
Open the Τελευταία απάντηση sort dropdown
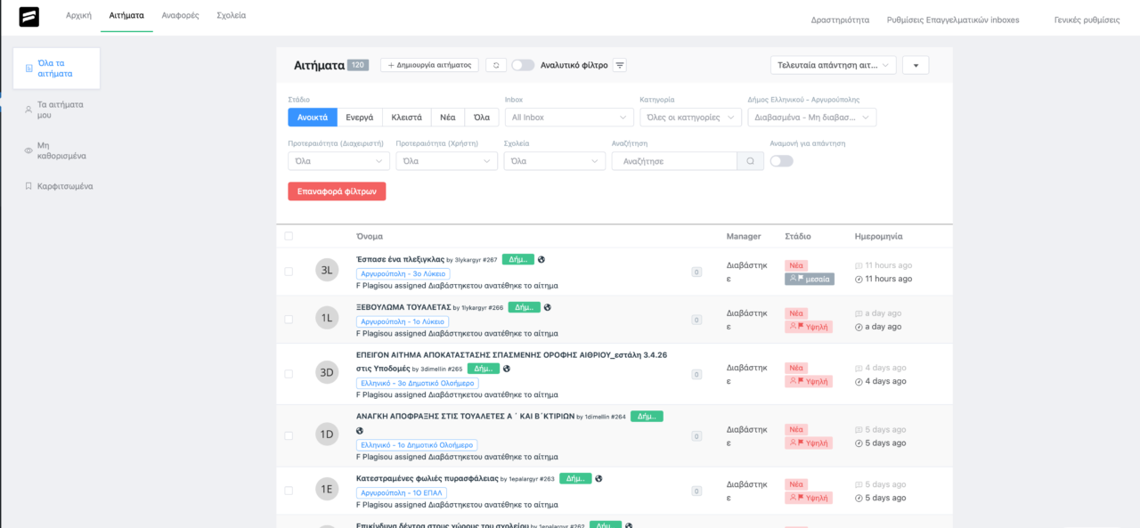click(833, 65)
